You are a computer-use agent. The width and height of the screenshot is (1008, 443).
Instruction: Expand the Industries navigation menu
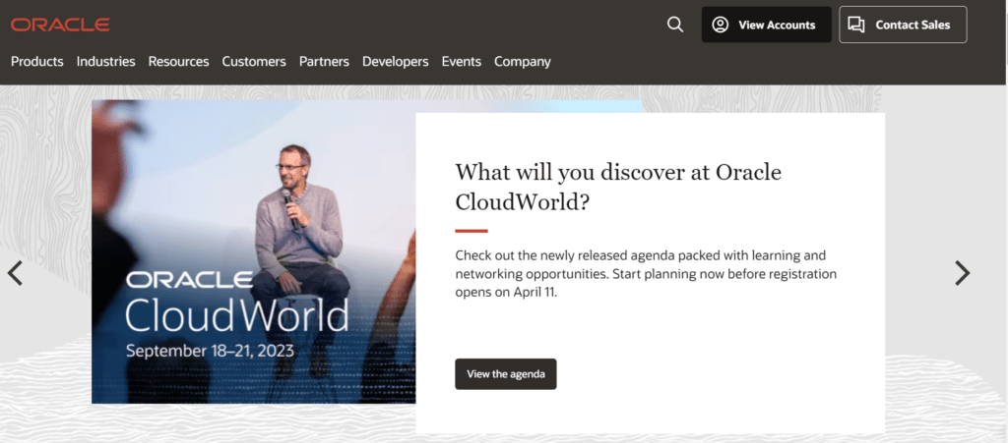coord(105,61)
